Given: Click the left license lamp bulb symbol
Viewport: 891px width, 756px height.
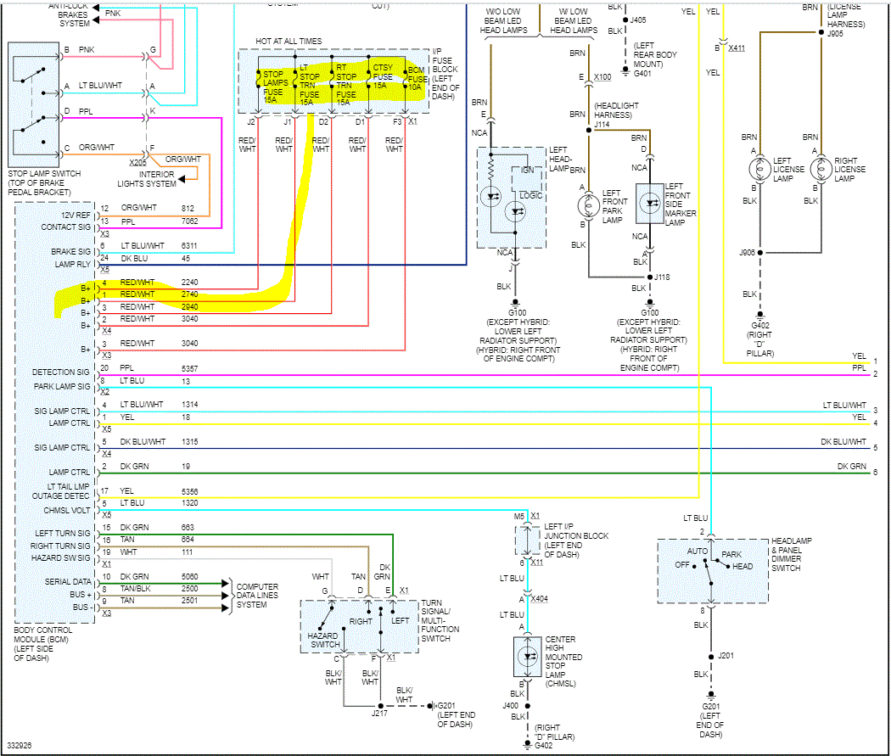Looking at the screenshot, I should point(759,169).
